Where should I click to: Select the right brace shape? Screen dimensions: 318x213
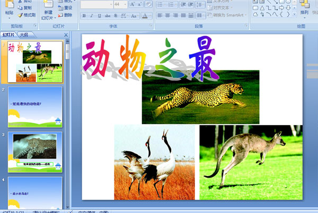coord(288,14)
